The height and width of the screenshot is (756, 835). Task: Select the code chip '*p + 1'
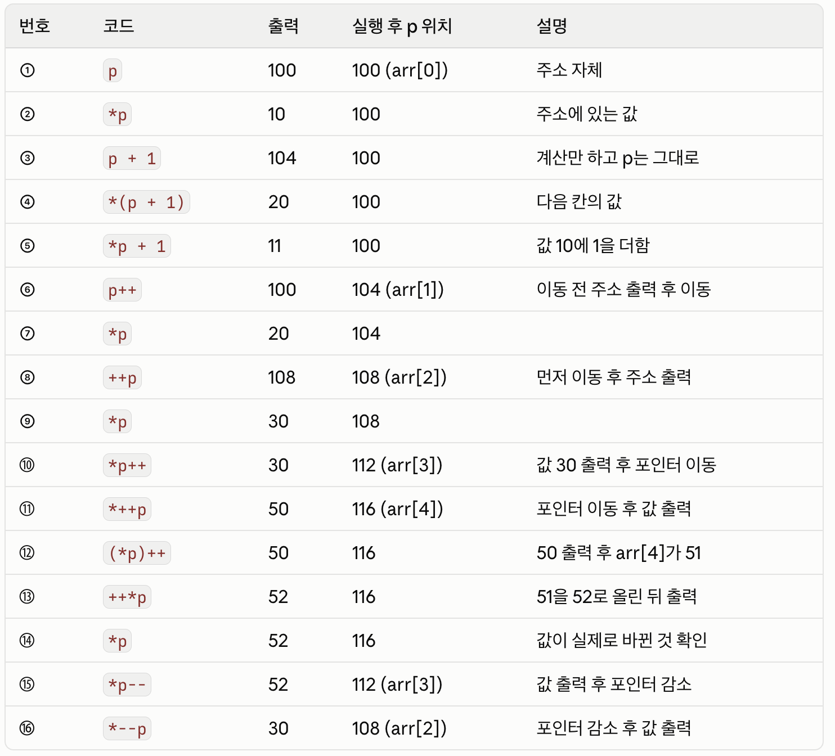(137, 246)
